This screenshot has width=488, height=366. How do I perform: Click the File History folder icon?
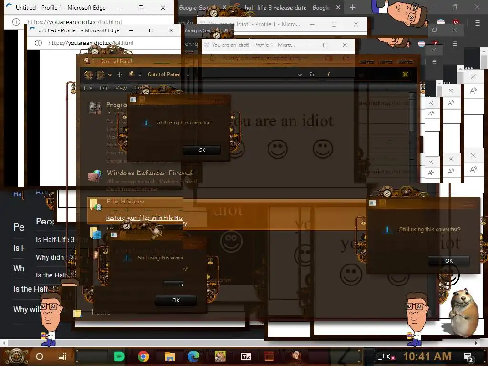tap(95, 204)
